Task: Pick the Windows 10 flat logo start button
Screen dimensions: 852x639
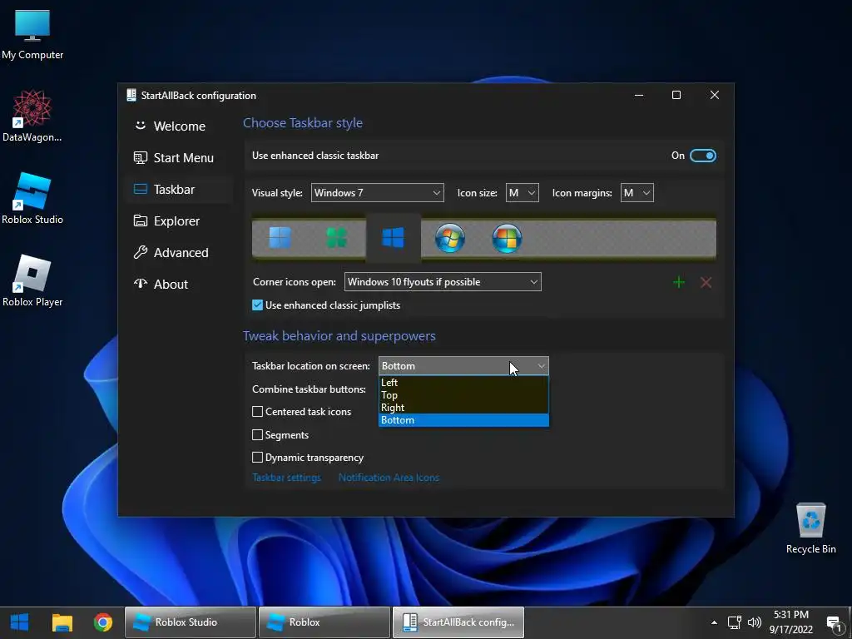Action: tap(393, 238)
